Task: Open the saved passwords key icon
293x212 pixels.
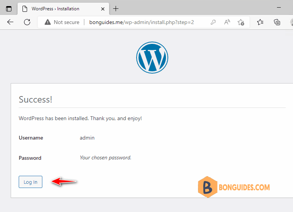Action: coord(213,22)
